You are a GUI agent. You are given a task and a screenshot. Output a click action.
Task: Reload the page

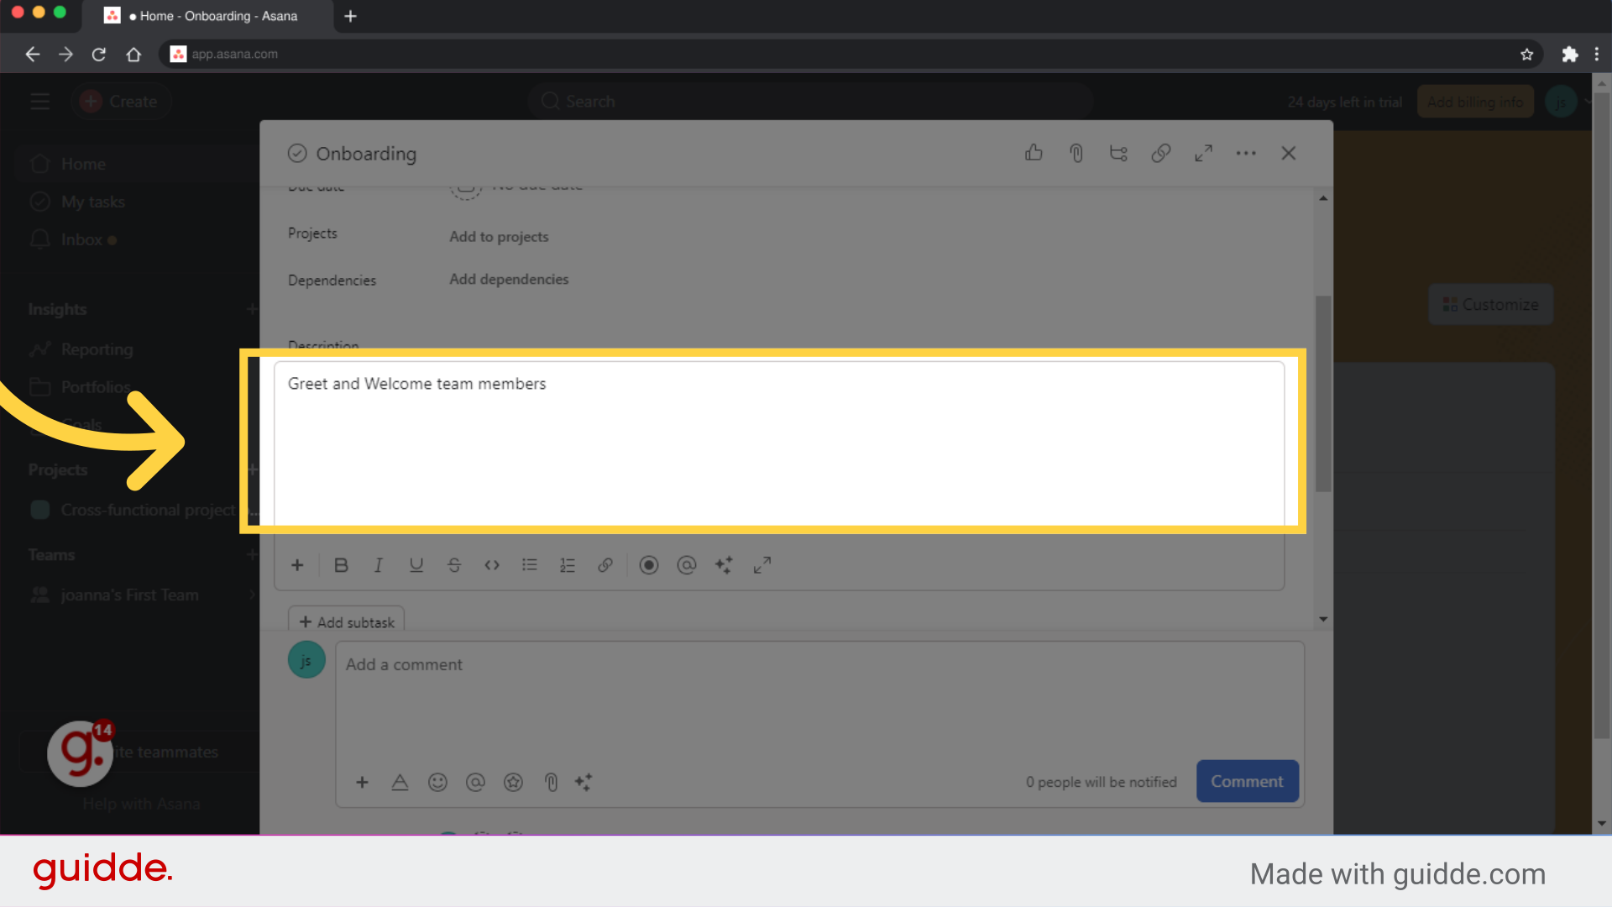[x=99, y=55]
